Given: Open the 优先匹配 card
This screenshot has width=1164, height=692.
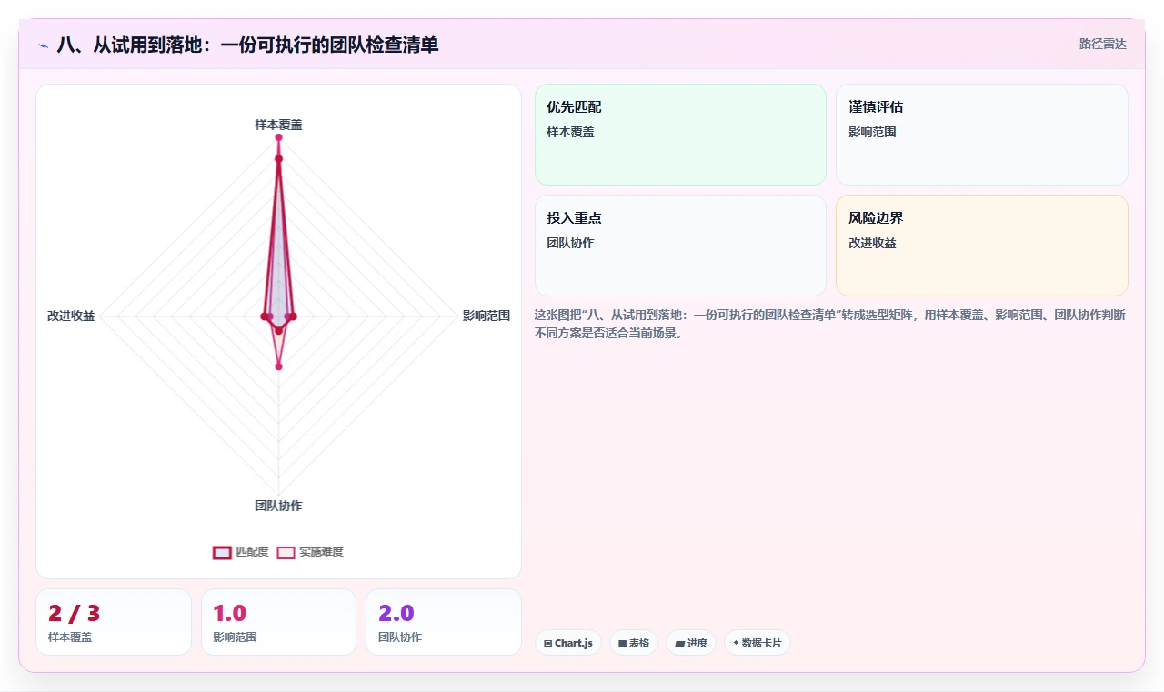Looking at the screenshot, I should click(x=680, y=135).
